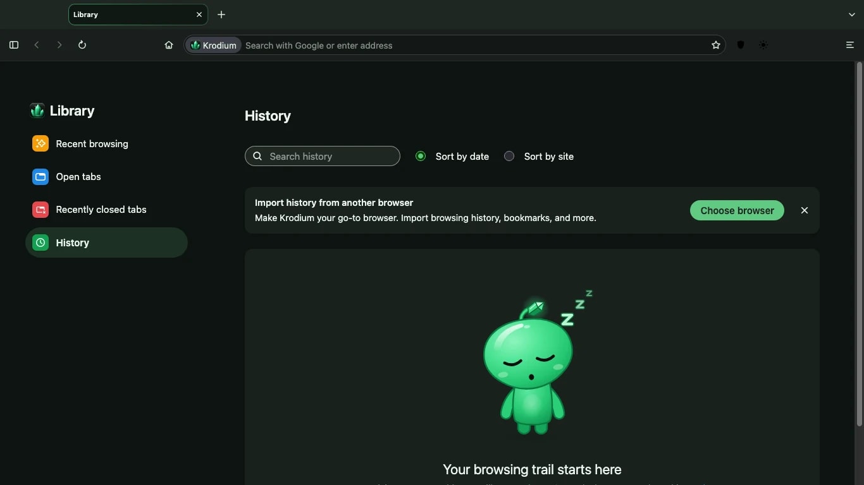The width and height of the screenshot is (864, 485).
Task: Dismiss the import history banner
Action: (805, 210)
